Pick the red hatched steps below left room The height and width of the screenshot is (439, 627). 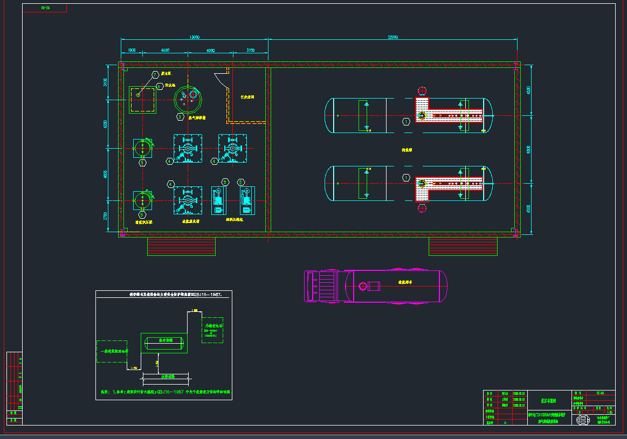pos(182,247)
